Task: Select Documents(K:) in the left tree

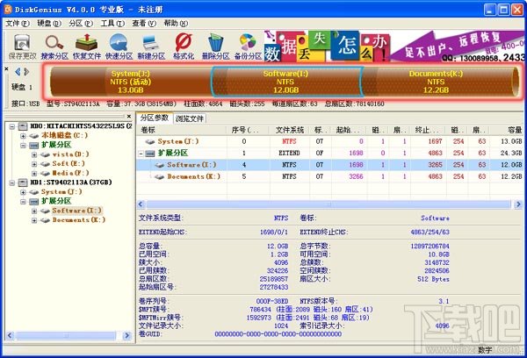Action: pyautogui.click(x=79, y=220)
